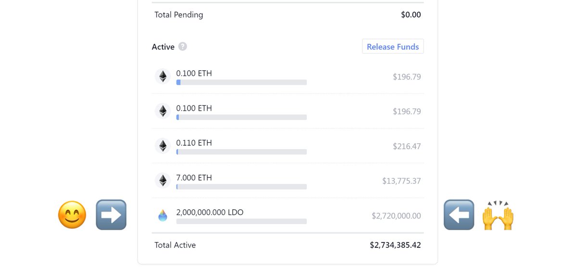577x280 pixels.
Task: Click the $216.47 amount
Action: [407, 146]
